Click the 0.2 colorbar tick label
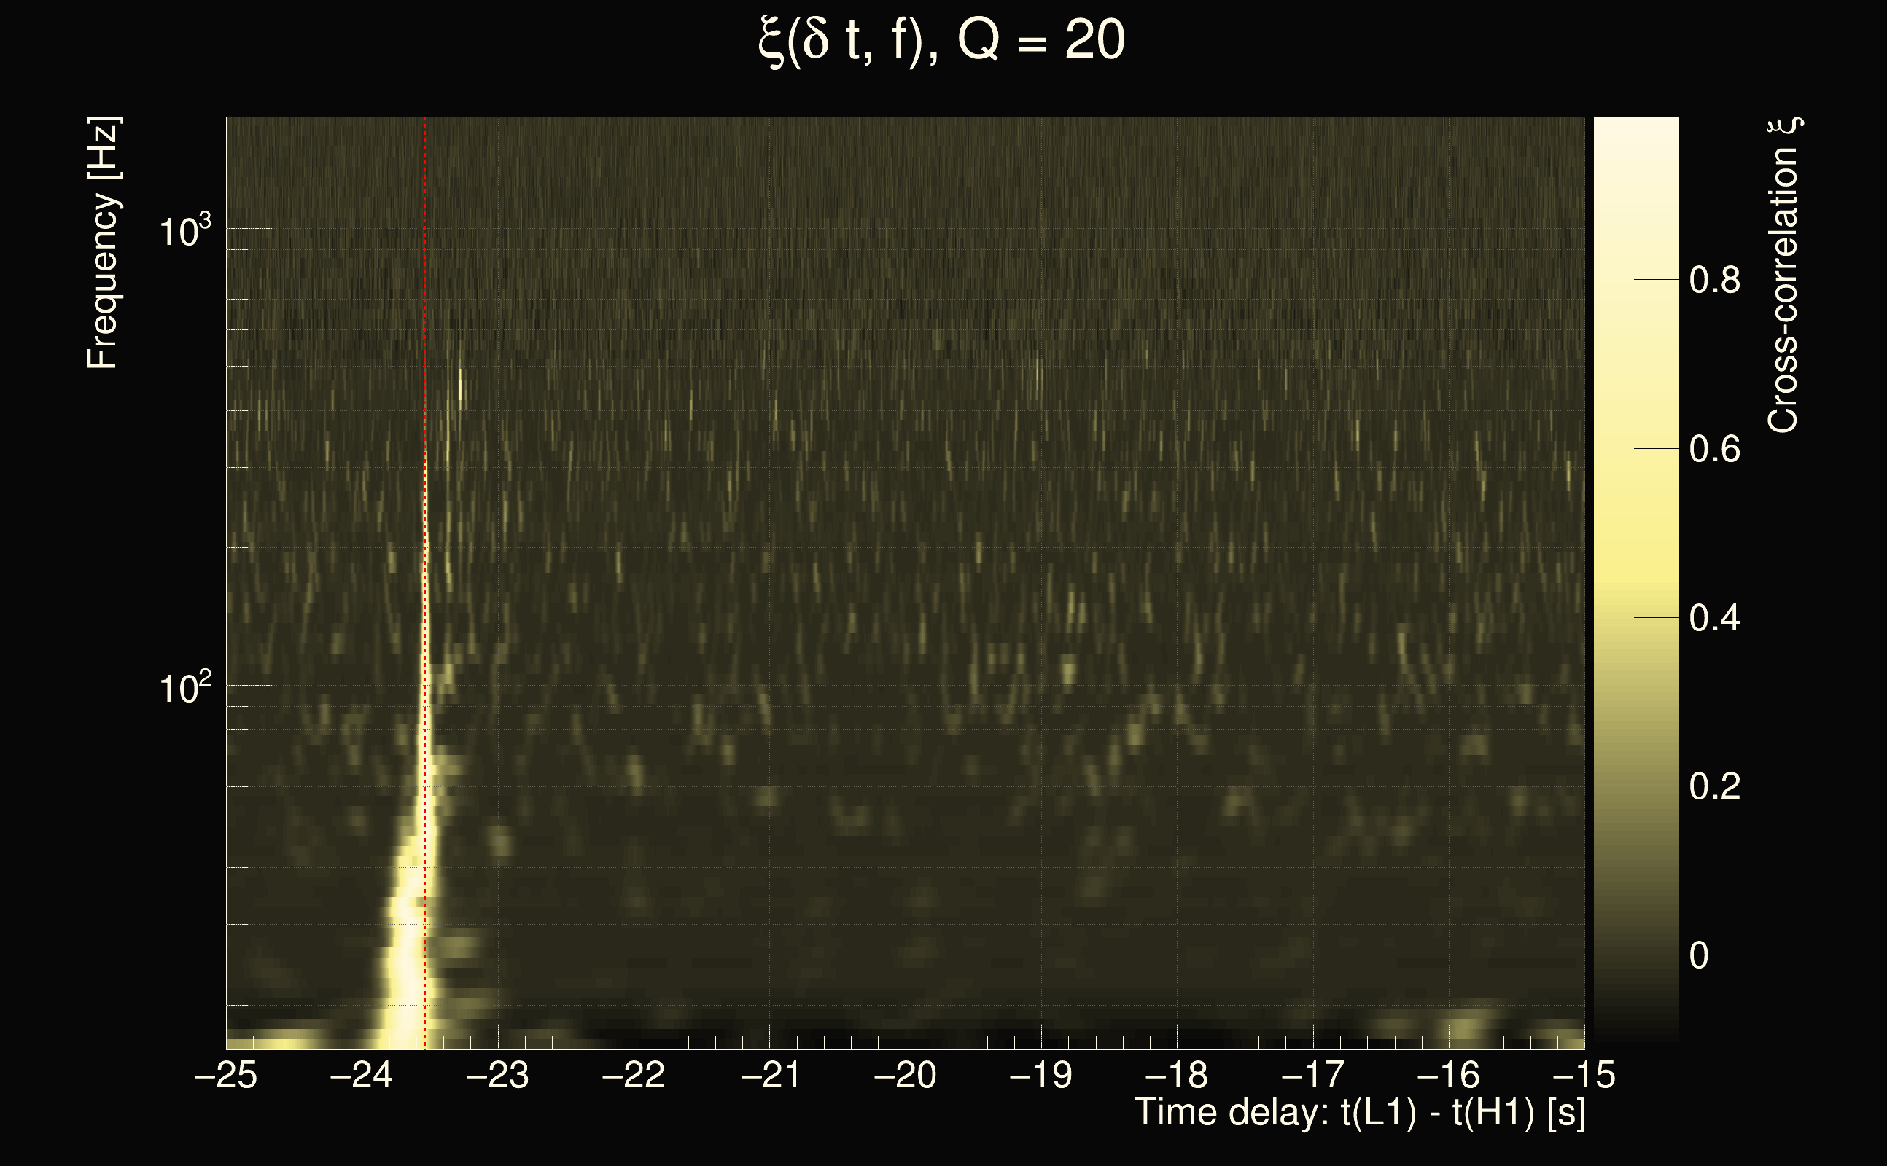 pos(1714,787)
